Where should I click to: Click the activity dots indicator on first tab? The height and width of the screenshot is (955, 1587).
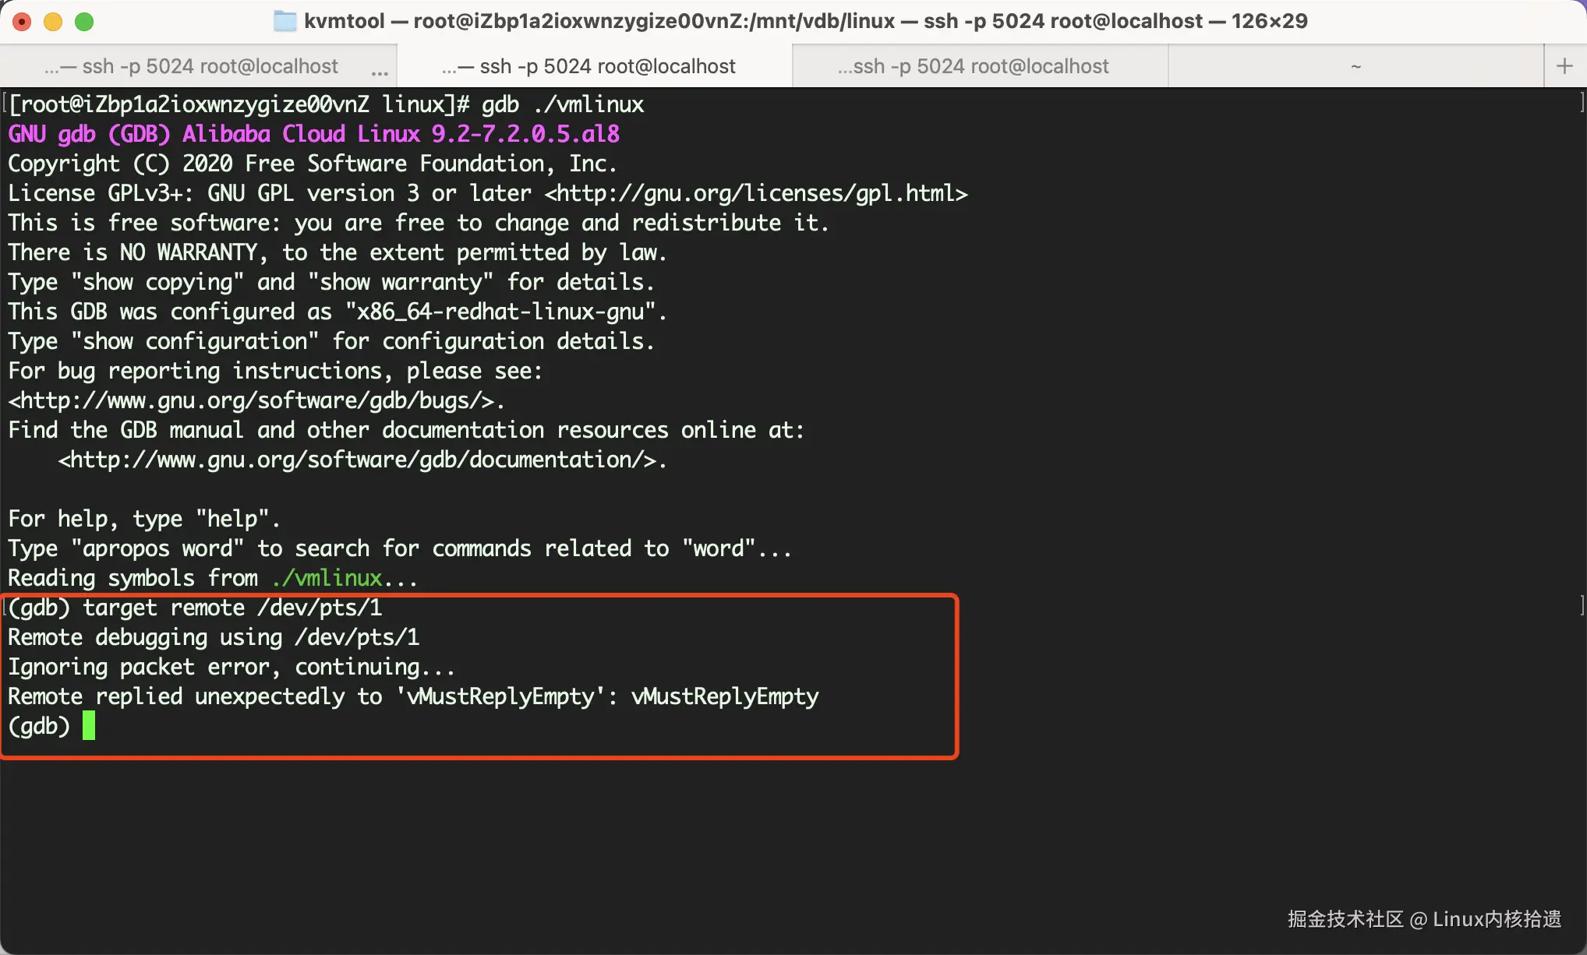tap(380, 73)
